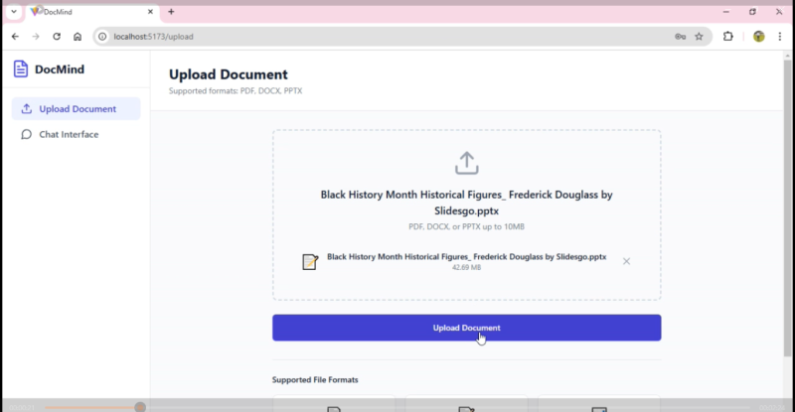The width and height of the screenshot is (795, 412).
Task: Click the DocMind logo icon in sidebar
Action: 21,69
